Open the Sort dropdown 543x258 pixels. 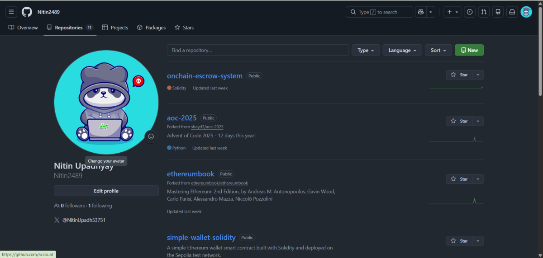(438, 50)
